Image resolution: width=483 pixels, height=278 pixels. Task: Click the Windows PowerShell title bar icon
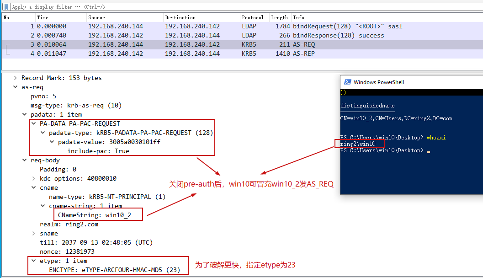click(x=347, y=82)
